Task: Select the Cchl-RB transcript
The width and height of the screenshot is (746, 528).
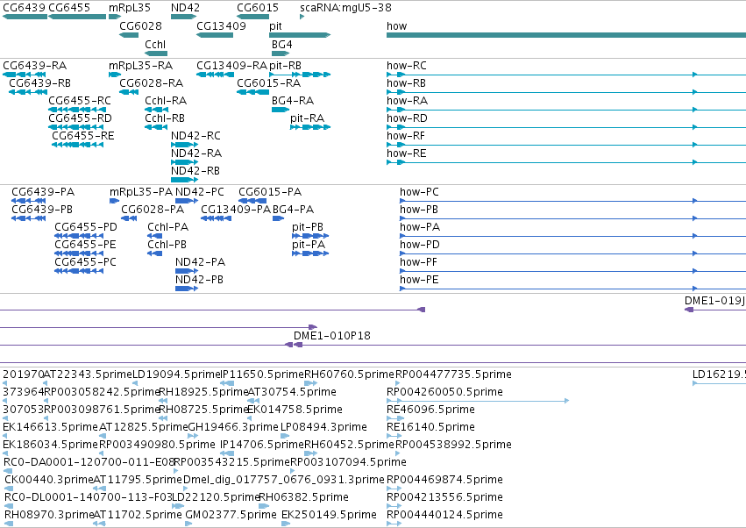Action: (156, 127)
